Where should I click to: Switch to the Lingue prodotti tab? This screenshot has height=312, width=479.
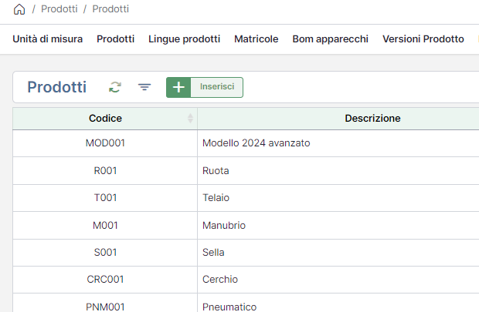pos(184,39)
